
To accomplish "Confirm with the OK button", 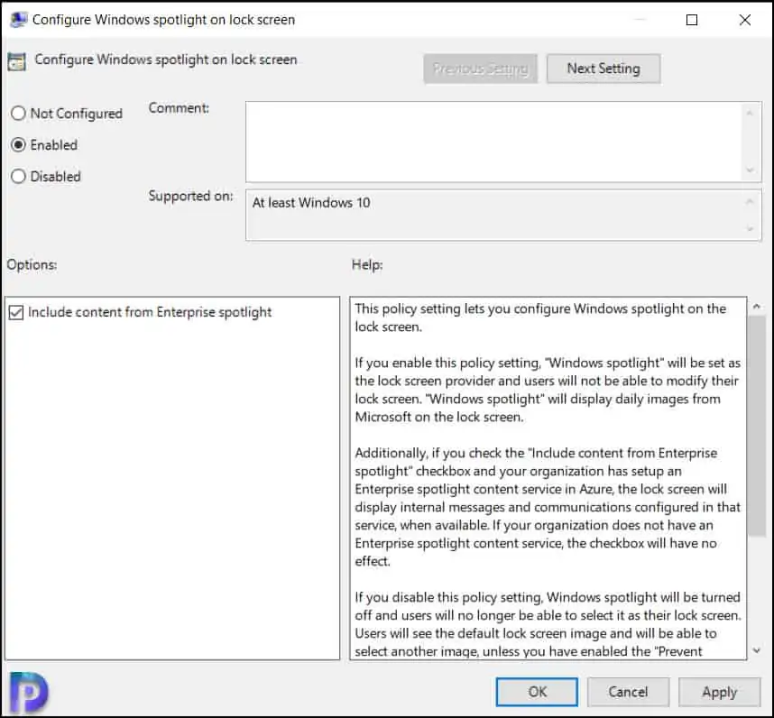I will point(537,692).
